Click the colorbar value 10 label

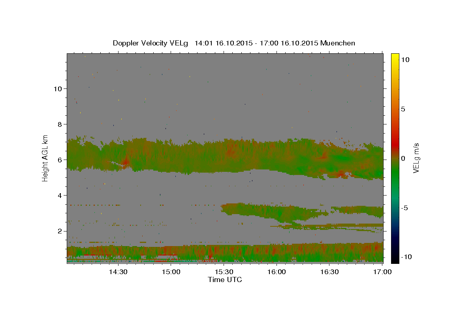tap(405, 59)
